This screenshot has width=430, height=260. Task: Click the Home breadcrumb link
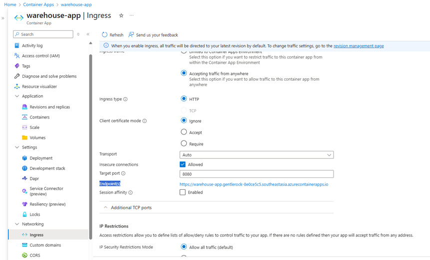[x=10, y=4]
